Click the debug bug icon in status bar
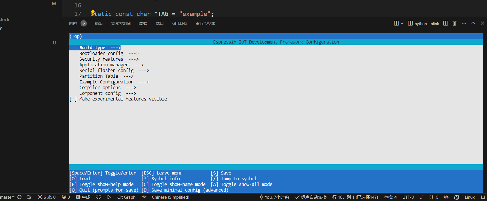 tap(99, 197)
